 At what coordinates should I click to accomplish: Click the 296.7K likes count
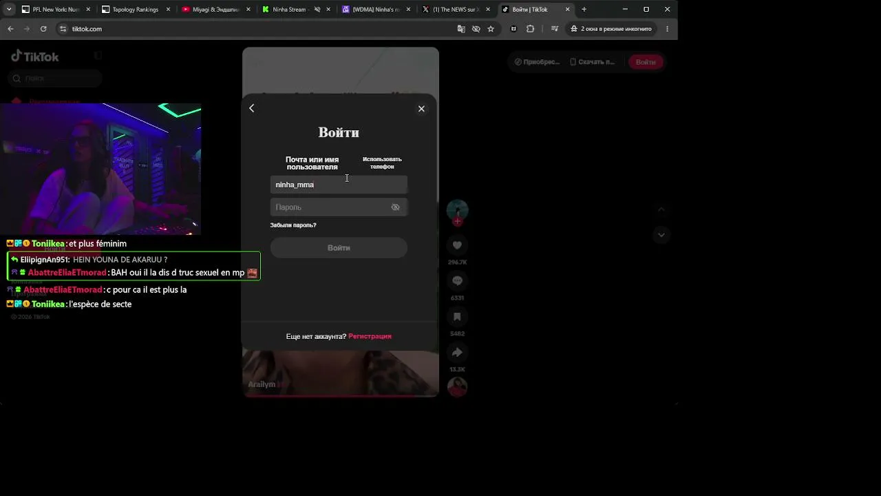(x=457, y=262)
